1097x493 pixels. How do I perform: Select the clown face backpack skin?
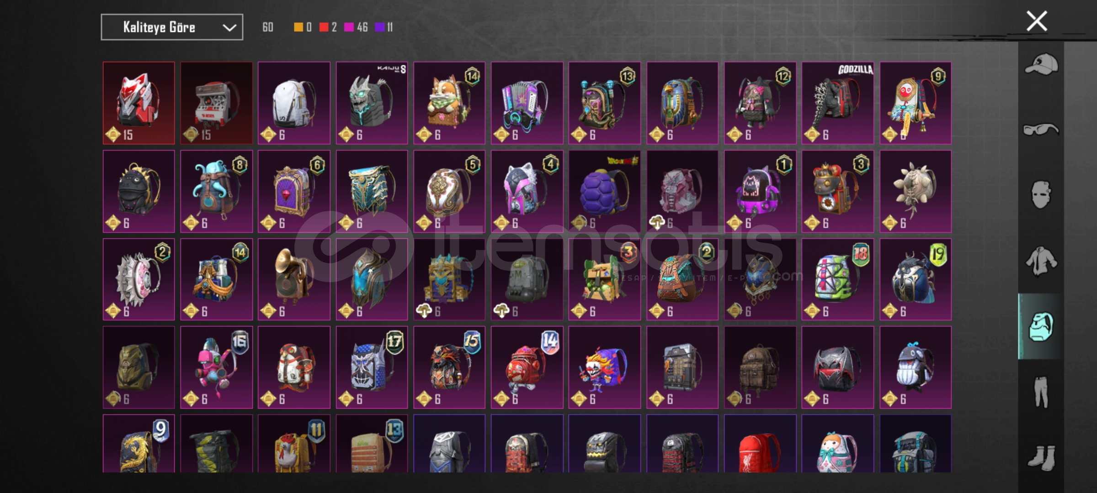click(x=604, y=367)
